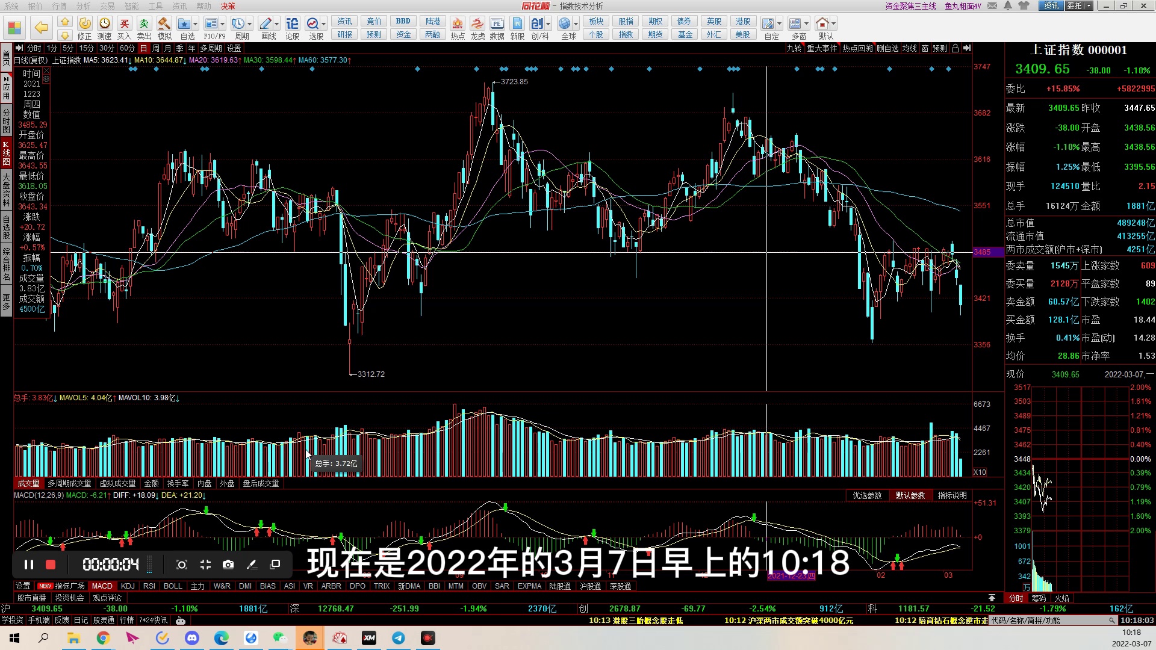Expand the 周期 dropdown arrow
This screenshot has height=650, width=1156.
[250, 24]
